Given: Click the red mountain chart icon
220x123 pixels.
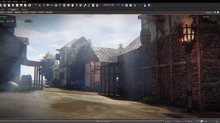Looking at the screenshot, I should pos(122,5).
